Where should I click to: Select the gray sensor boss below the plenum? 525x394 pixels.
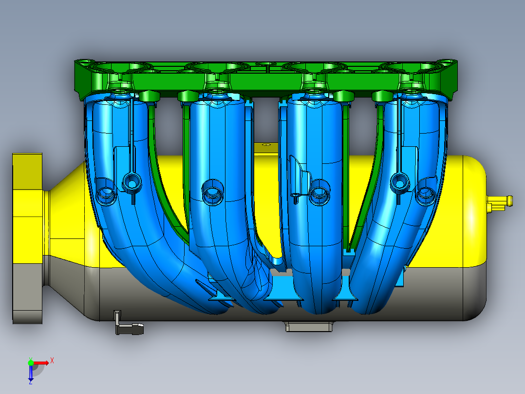[308, 326]
